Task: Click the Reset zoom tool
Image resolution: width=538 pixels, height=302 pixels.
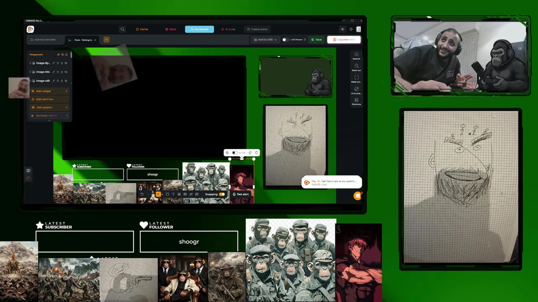Action: pos(356,79)
